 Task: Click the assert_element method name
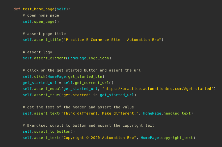pyautogui.click(x=50, y=58)
